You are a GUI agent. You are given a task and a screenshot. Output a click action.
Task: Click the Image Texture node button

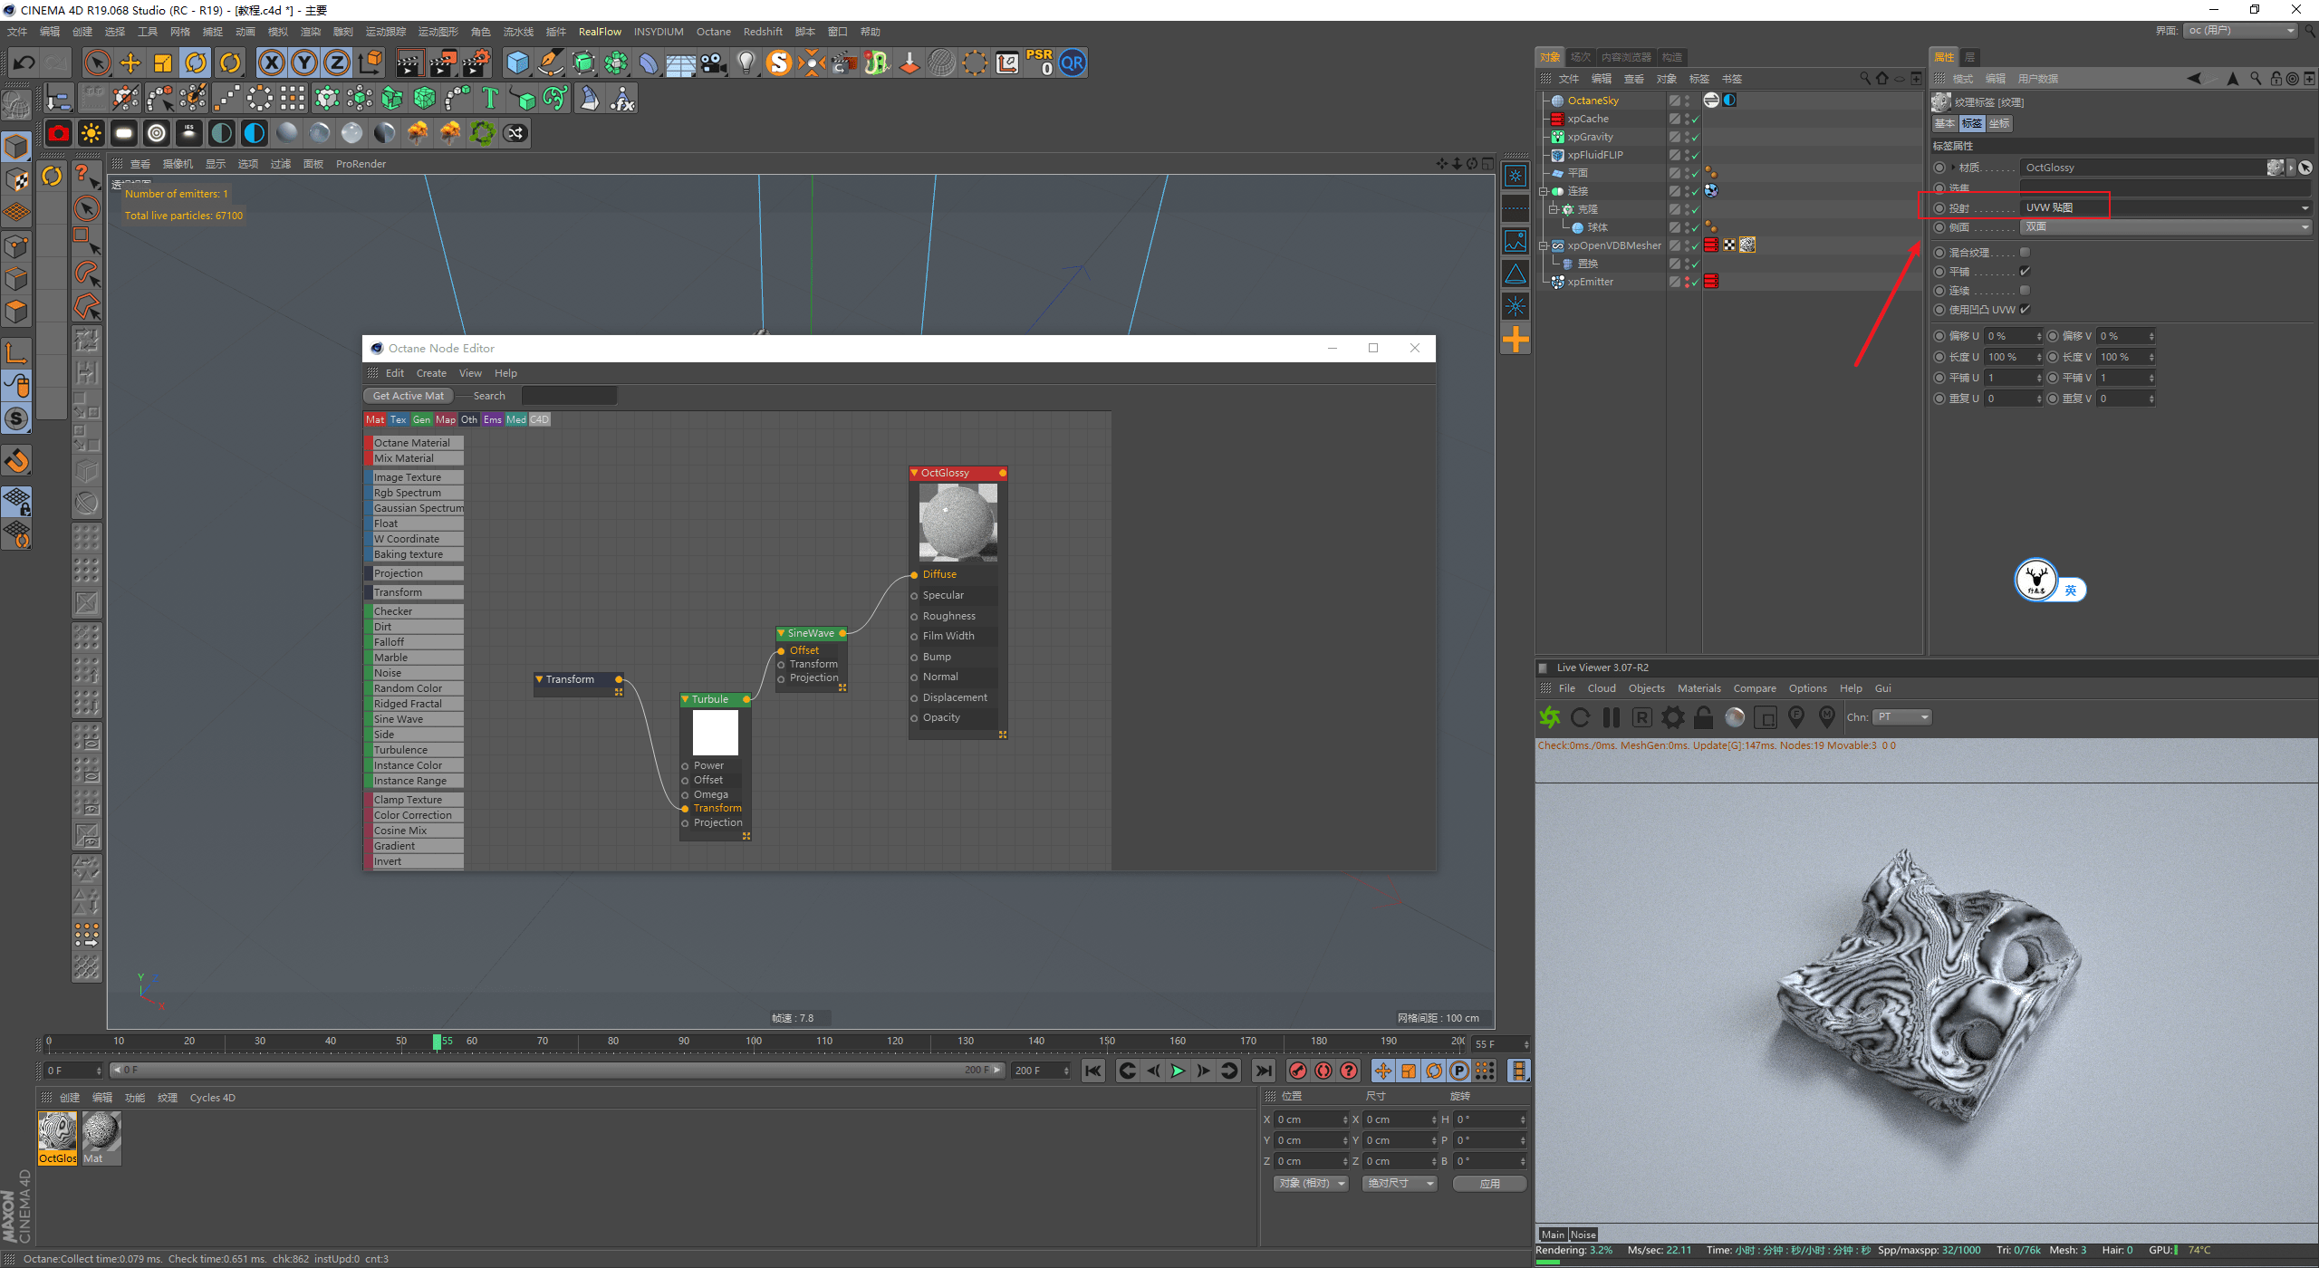(x=414, y=477)
